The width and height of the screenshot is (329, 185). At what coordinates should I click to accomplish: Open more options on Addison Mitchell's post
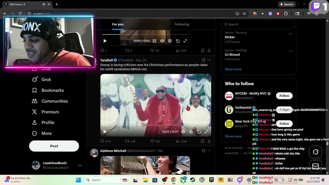pyautogui.click(x=209, y=151)
